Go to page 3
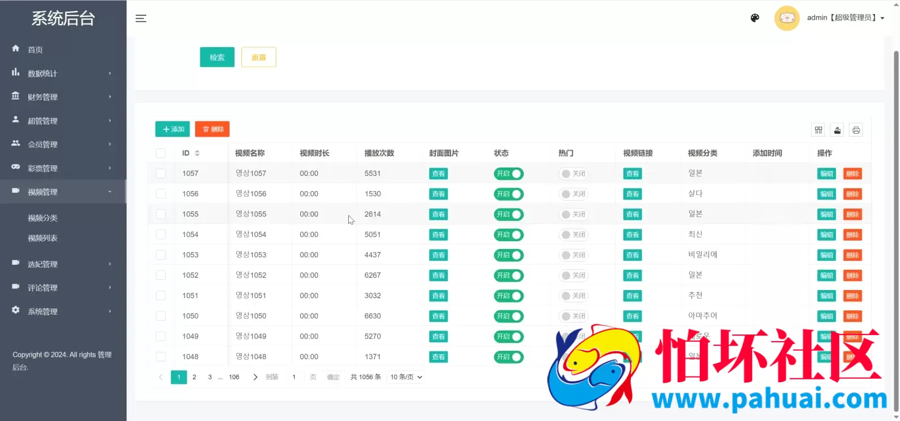900x421 pixels. click(x=210, y=377)
